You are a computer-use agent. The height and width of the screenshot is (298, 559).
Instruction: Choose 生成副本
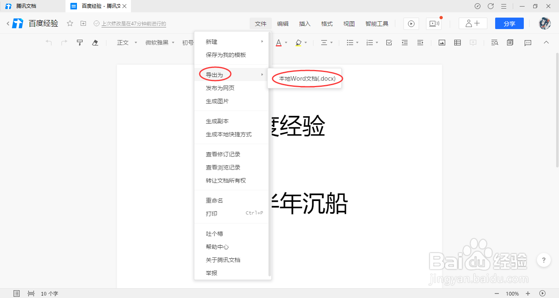(x=231, y=121)
